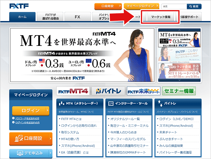Open the パスワードをお忘れの方 link
211x159 pixels.
(x=27, y=118)
